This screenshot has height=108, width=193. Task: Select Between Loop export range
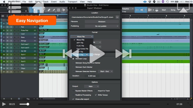tap(73, 59)
